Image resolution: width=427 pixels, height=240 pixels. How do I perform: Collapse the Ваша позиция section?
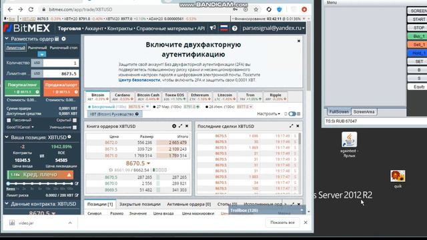pyautogui.click(x=7, y=137)
